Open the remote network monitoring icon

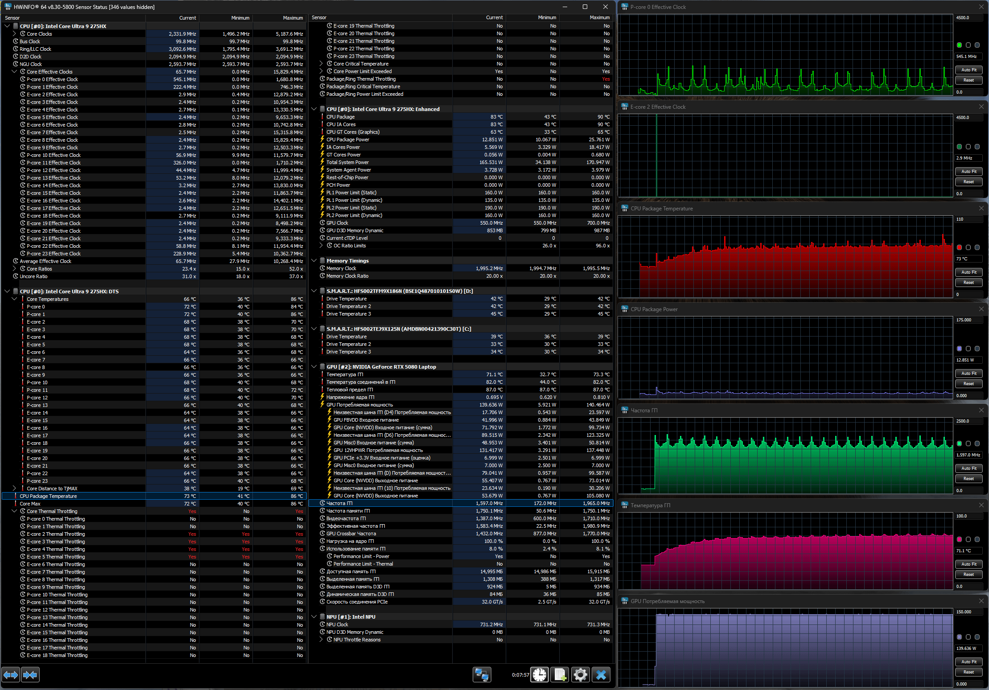click(x=482, y=675)
